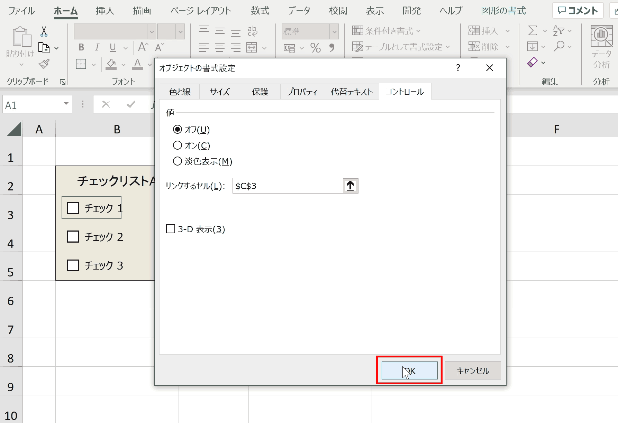This screenshot has width=618, height=423.
Task: Increase font size with the larger A icon
Action: [143, 47]
